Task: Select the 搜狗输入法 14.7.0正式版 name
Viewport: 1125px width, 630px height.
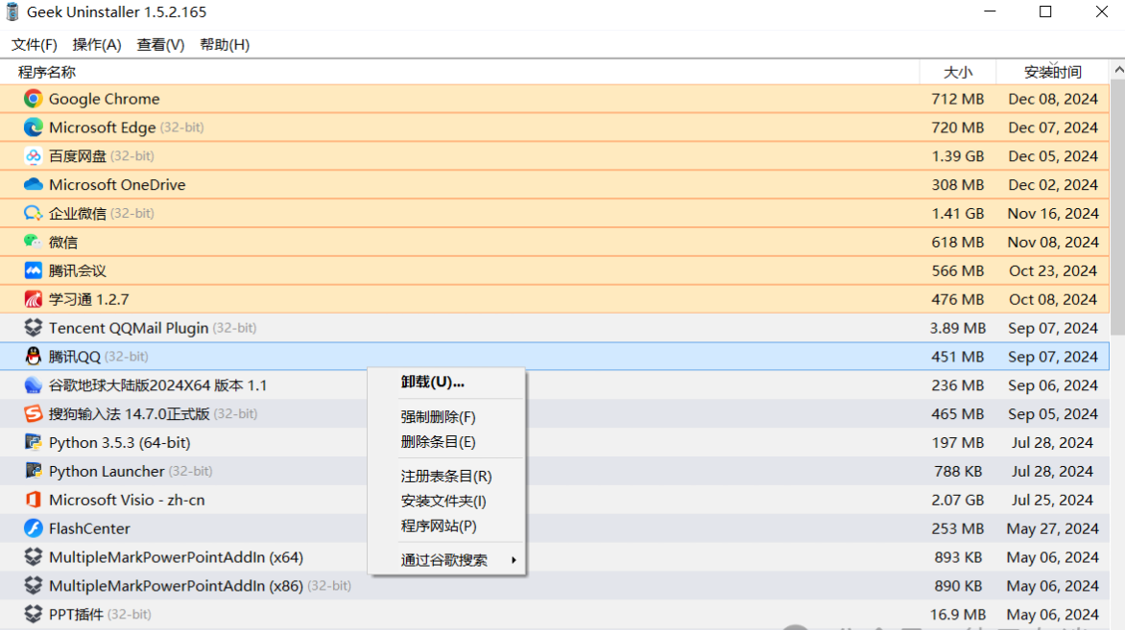Action: click(x=130, y=413)
